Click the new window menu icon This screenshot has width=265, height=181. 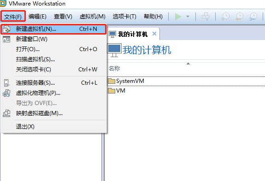[6, 39]
